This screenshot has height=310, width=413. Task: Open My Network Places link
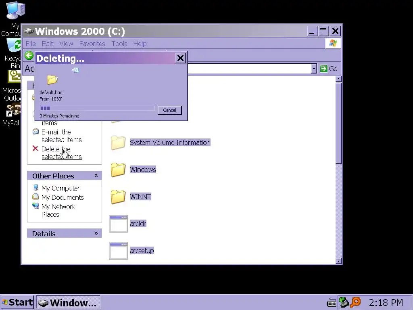(x=58, y=211)
